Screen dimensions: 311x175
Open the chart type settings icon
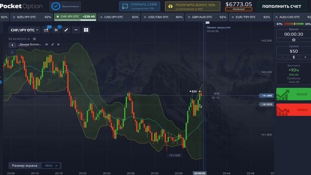(46, 30)
